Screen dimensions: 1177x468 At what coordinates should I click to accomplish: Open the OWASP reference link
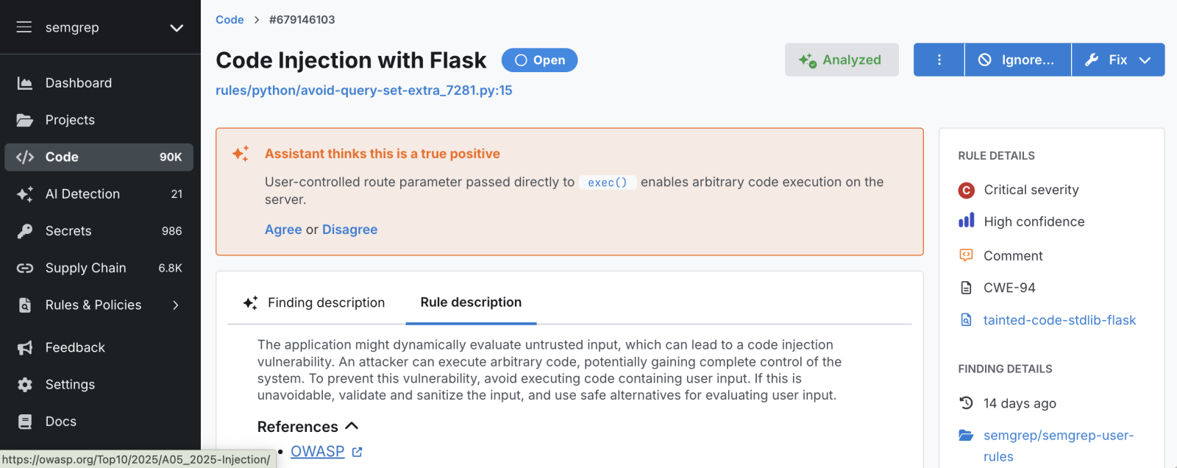pos(318,450)
